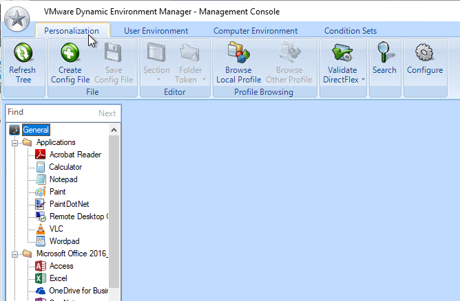Viewport: 460px width, 301px height.
Task: Click the tree panel vertical scrollbar
Action: pyautogui.click(x=114, y=206)
